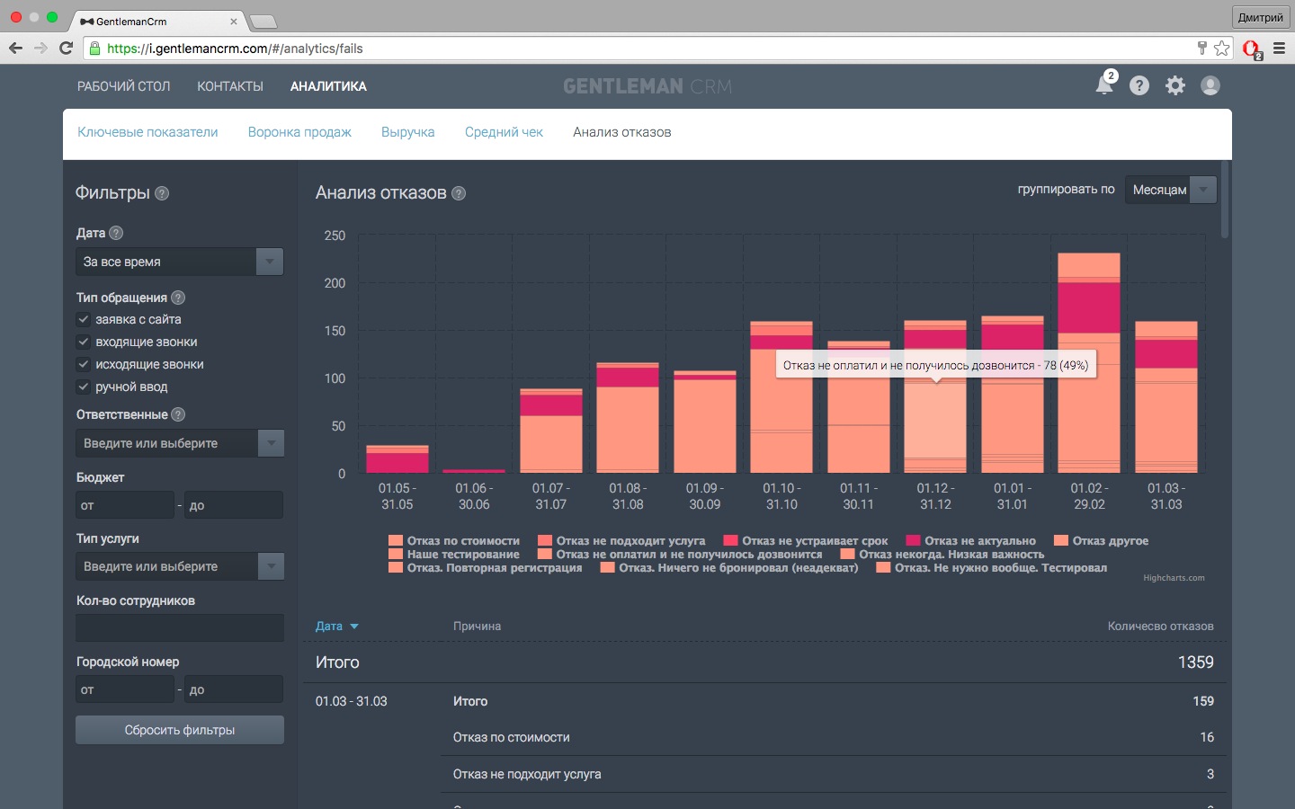This screenshot has width=1295, height=809.
Task: Click help icon beside Анализ отказов title
Action: coord(459,193)
